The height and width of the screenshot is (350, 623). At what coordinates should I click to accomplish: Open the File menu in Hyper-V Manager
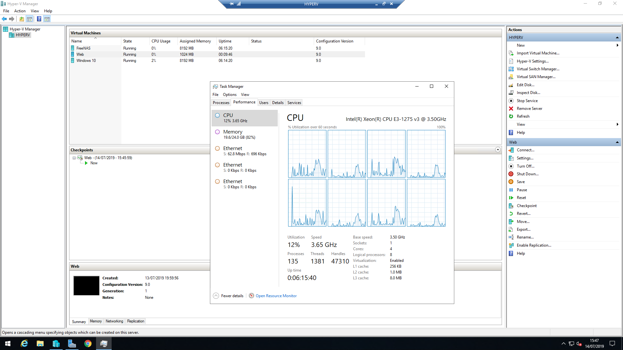pyautogui.click(x=6, y=11)
